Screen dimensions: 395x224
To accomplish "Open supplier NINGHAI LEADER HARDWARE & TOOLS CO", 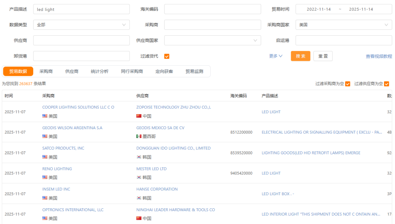I will [176, 210].
